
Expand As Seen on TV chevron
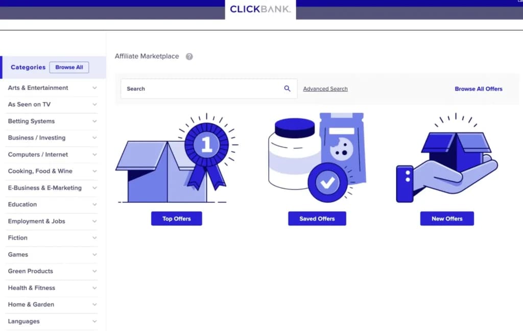[94, 104]
